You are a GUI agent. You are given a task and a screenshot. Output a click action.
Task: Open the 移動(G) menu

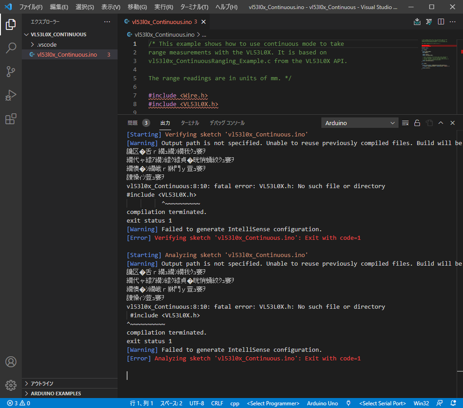coord(137,7)
